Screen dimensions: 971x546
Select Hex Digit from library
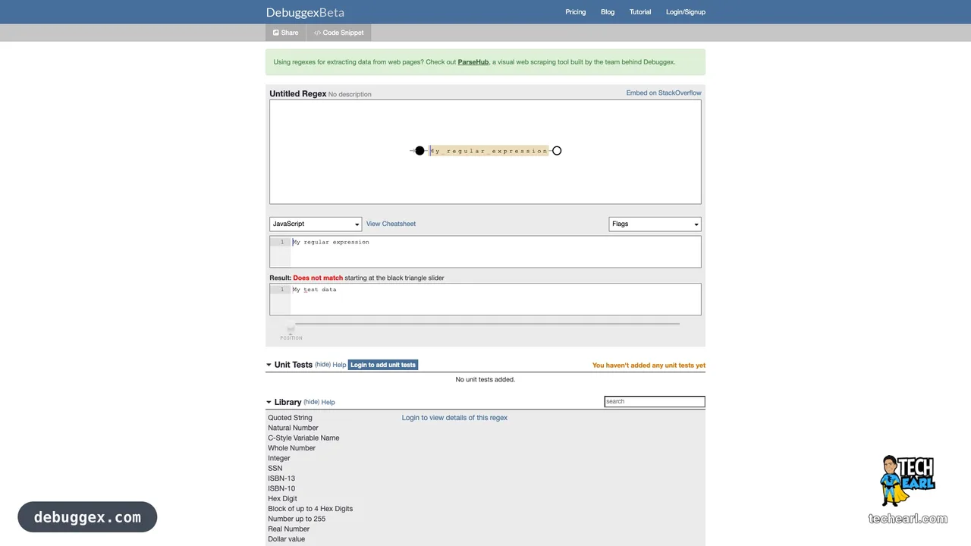(x=282, y=498)
